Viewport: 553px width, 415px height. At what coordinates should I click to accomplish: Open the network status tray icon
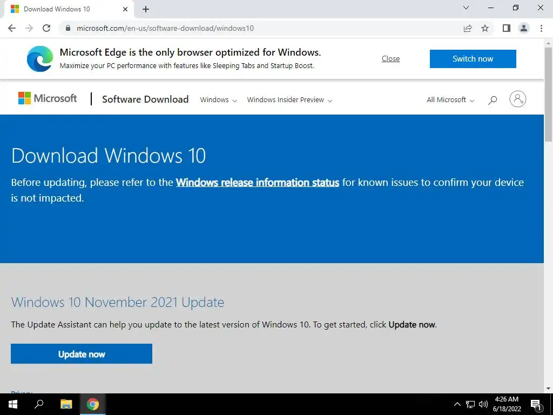[x=470, y=404]
